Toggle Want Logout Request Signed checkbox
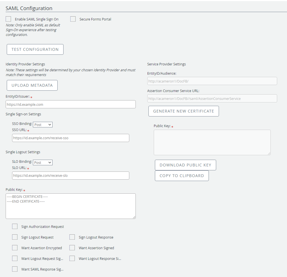This screenshot has width=287, height=277. [15, 258]
